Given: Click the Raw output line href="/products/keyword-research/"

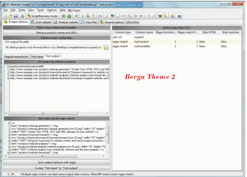Looking at the screenshot, I should [35, 135].
